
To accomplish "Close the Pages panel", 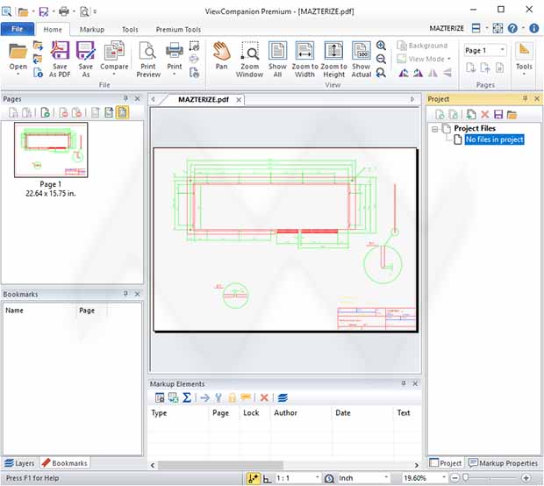I will (138, 98).
